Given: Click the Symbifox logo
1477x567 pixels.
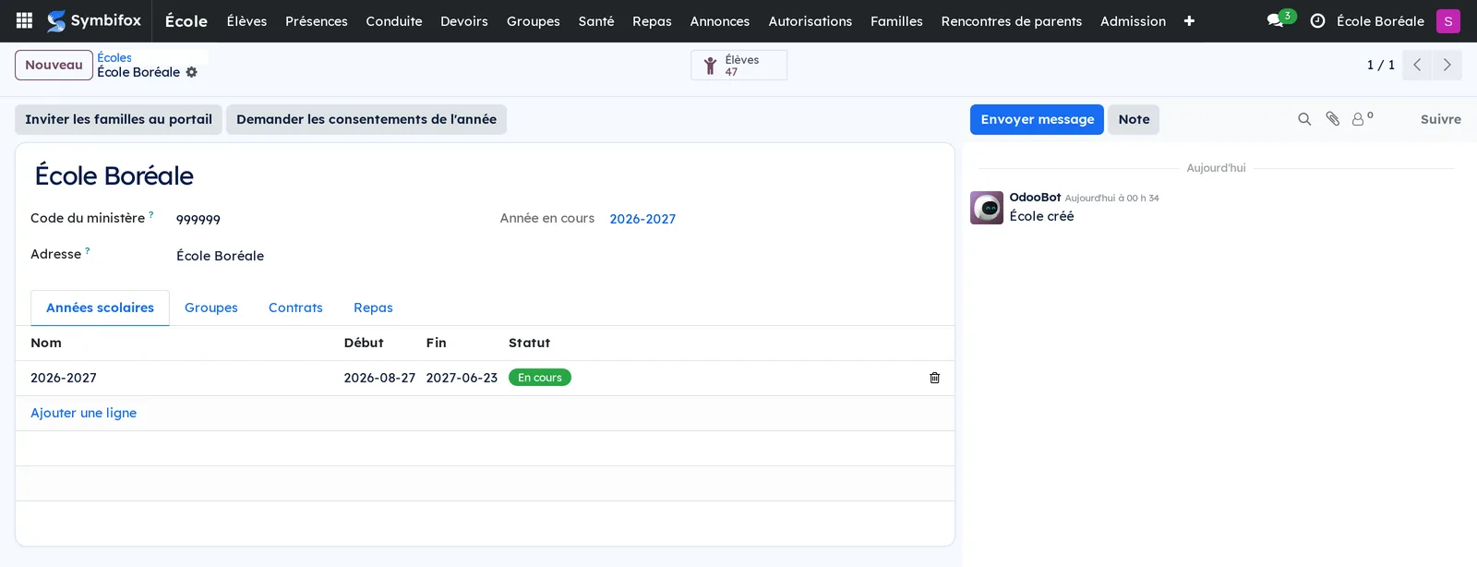Looking at the screenshot, I should pyautogui.click(x=94, y=20).
